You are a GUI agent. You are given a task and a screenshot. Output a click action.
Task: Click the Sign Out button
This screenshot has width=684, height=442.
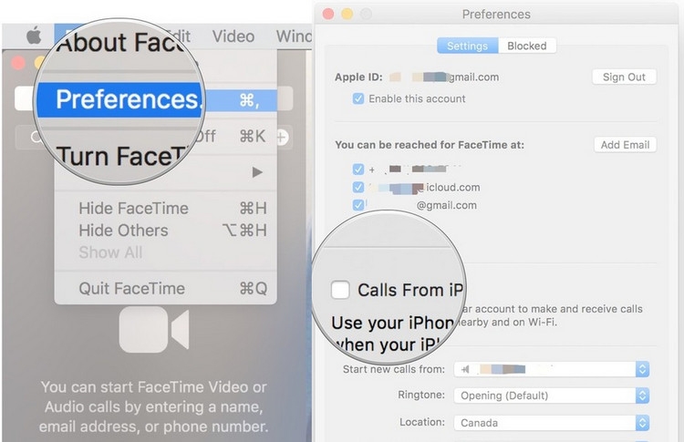[x=624, y=77]
